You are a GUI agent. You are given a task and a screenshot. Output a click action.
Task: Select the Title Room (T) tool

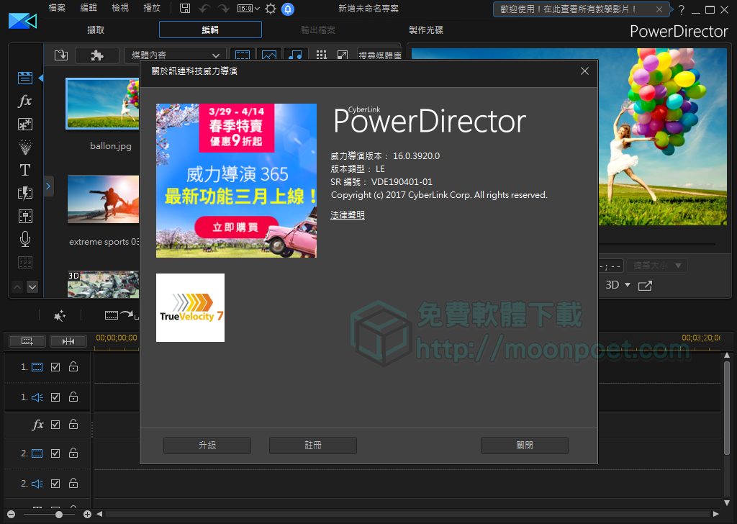click(x=24, y=170)
